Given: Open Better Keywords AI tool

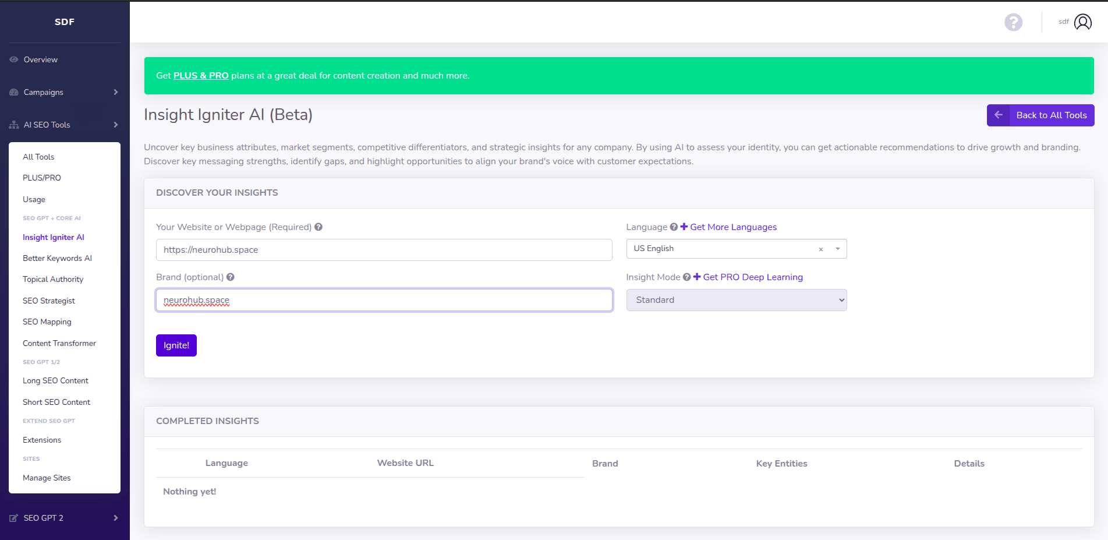Looking at the screenshot, I should 57,258.
